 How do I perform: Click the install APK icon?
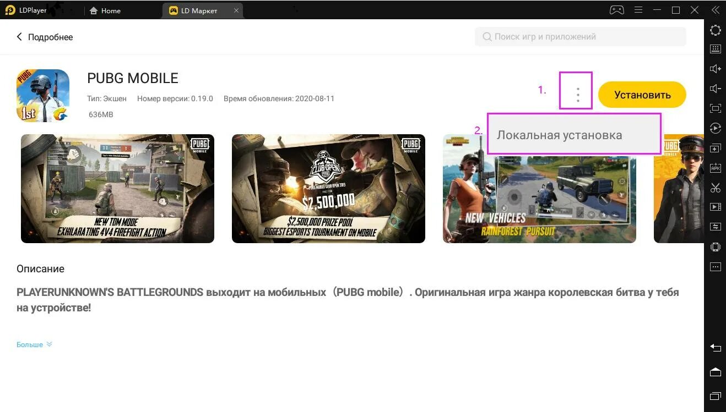point(715,168)
